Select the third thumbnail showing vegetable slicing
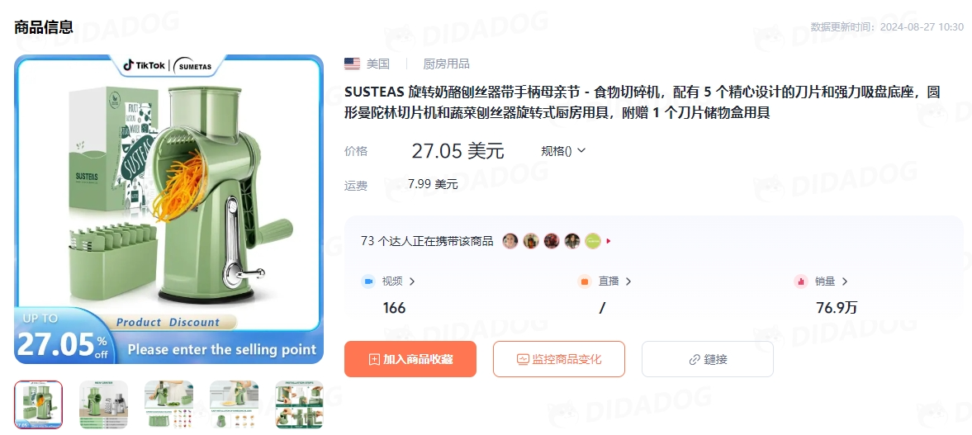972x435 pixels. click(168, 404)
